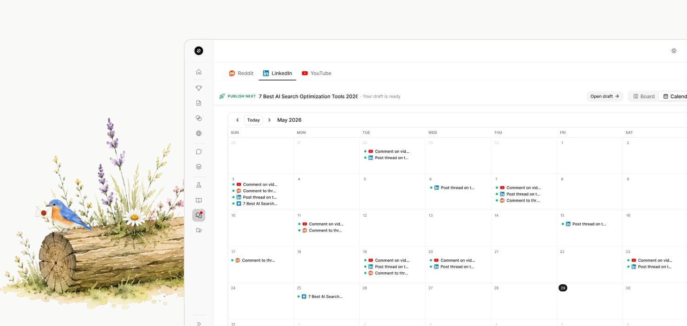687x326 pixels.
Task: Click the 'Your draft is ready' text
Action: pos(382,96)
